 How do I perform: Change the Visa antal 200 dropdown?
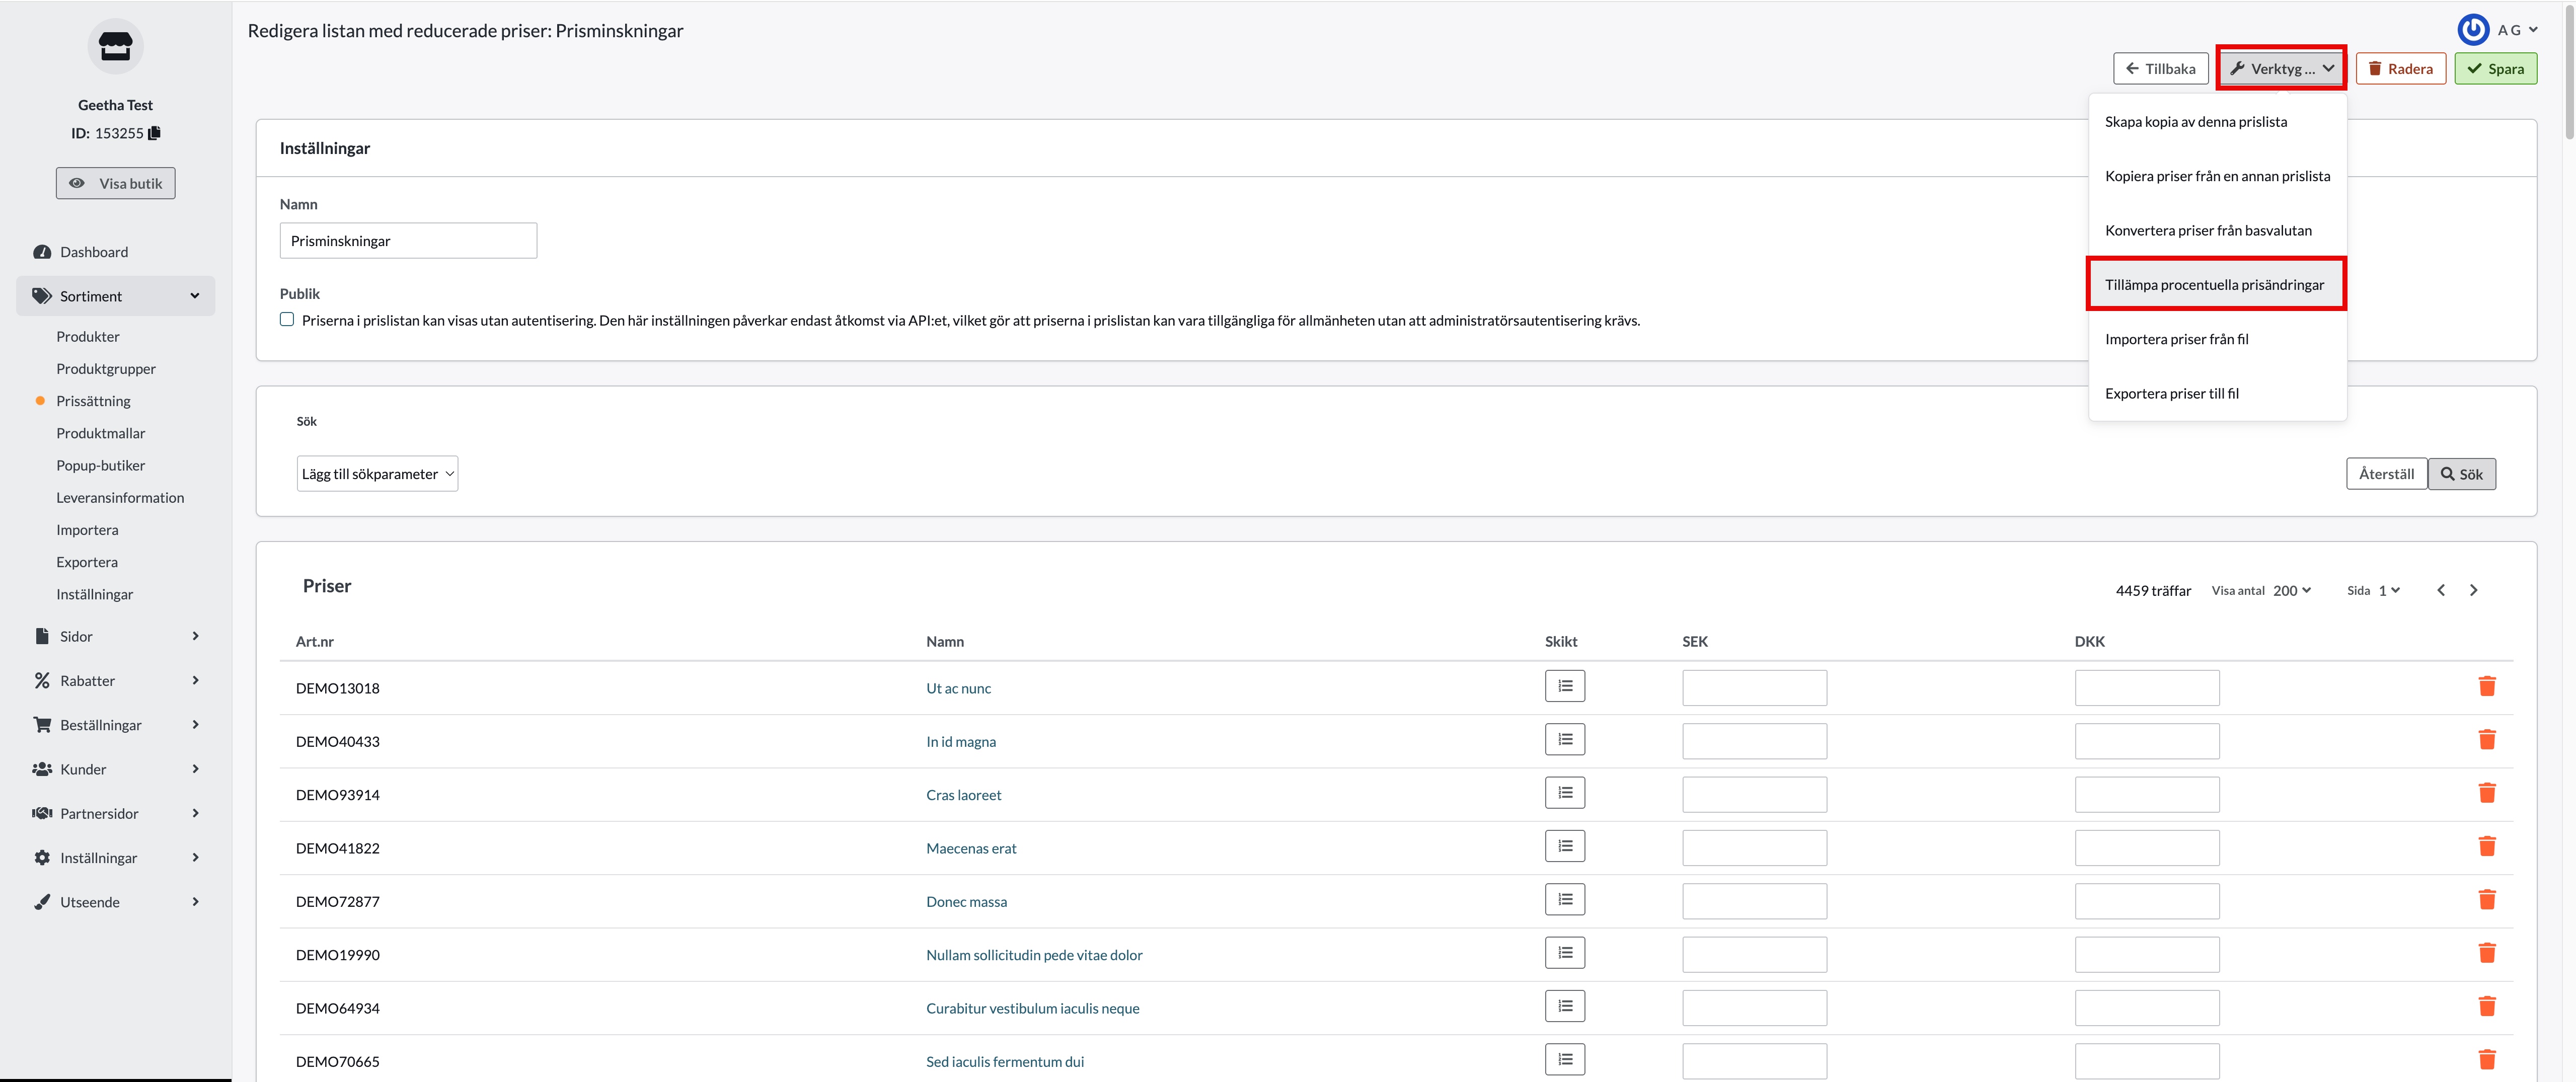[x=2291, y=590]
